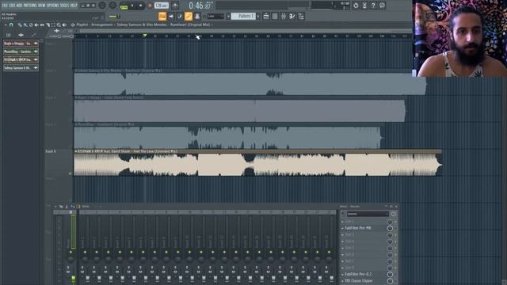Click the stamp icon in top toolbar
507x285 pixels.
click(197, 16)
